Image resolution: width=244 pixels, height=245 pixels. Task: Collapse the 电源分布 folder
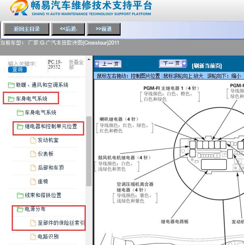[x=35, y=209]
